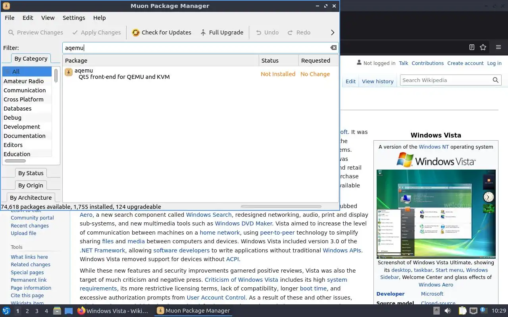Select the Databases category

point(27,109)
